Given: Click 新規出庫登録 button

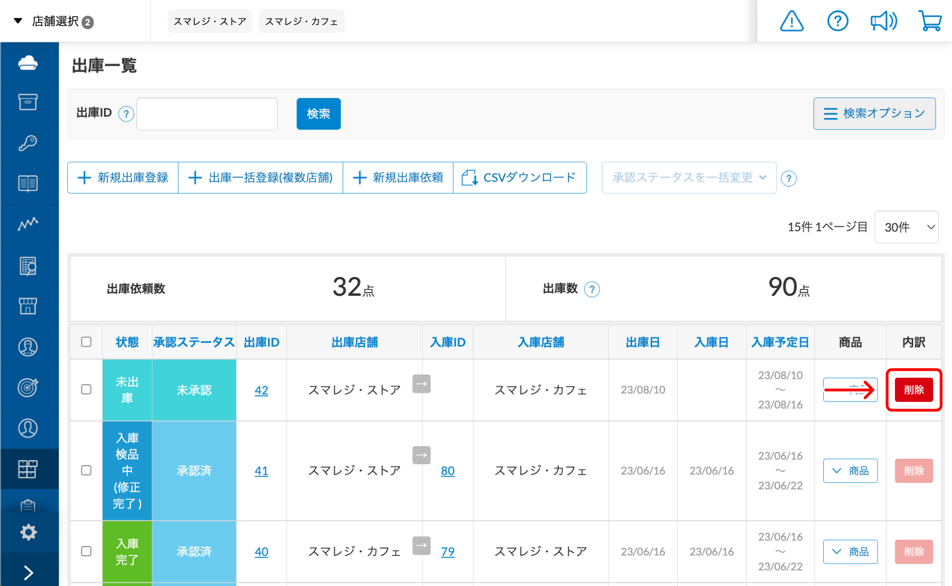Looking at the screenshot, I should [123, 177].
